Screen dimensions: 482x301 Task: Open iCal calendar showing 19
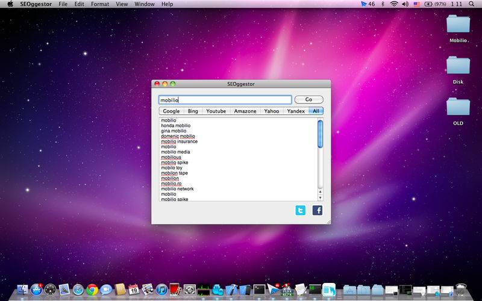(x=134, y=290)
